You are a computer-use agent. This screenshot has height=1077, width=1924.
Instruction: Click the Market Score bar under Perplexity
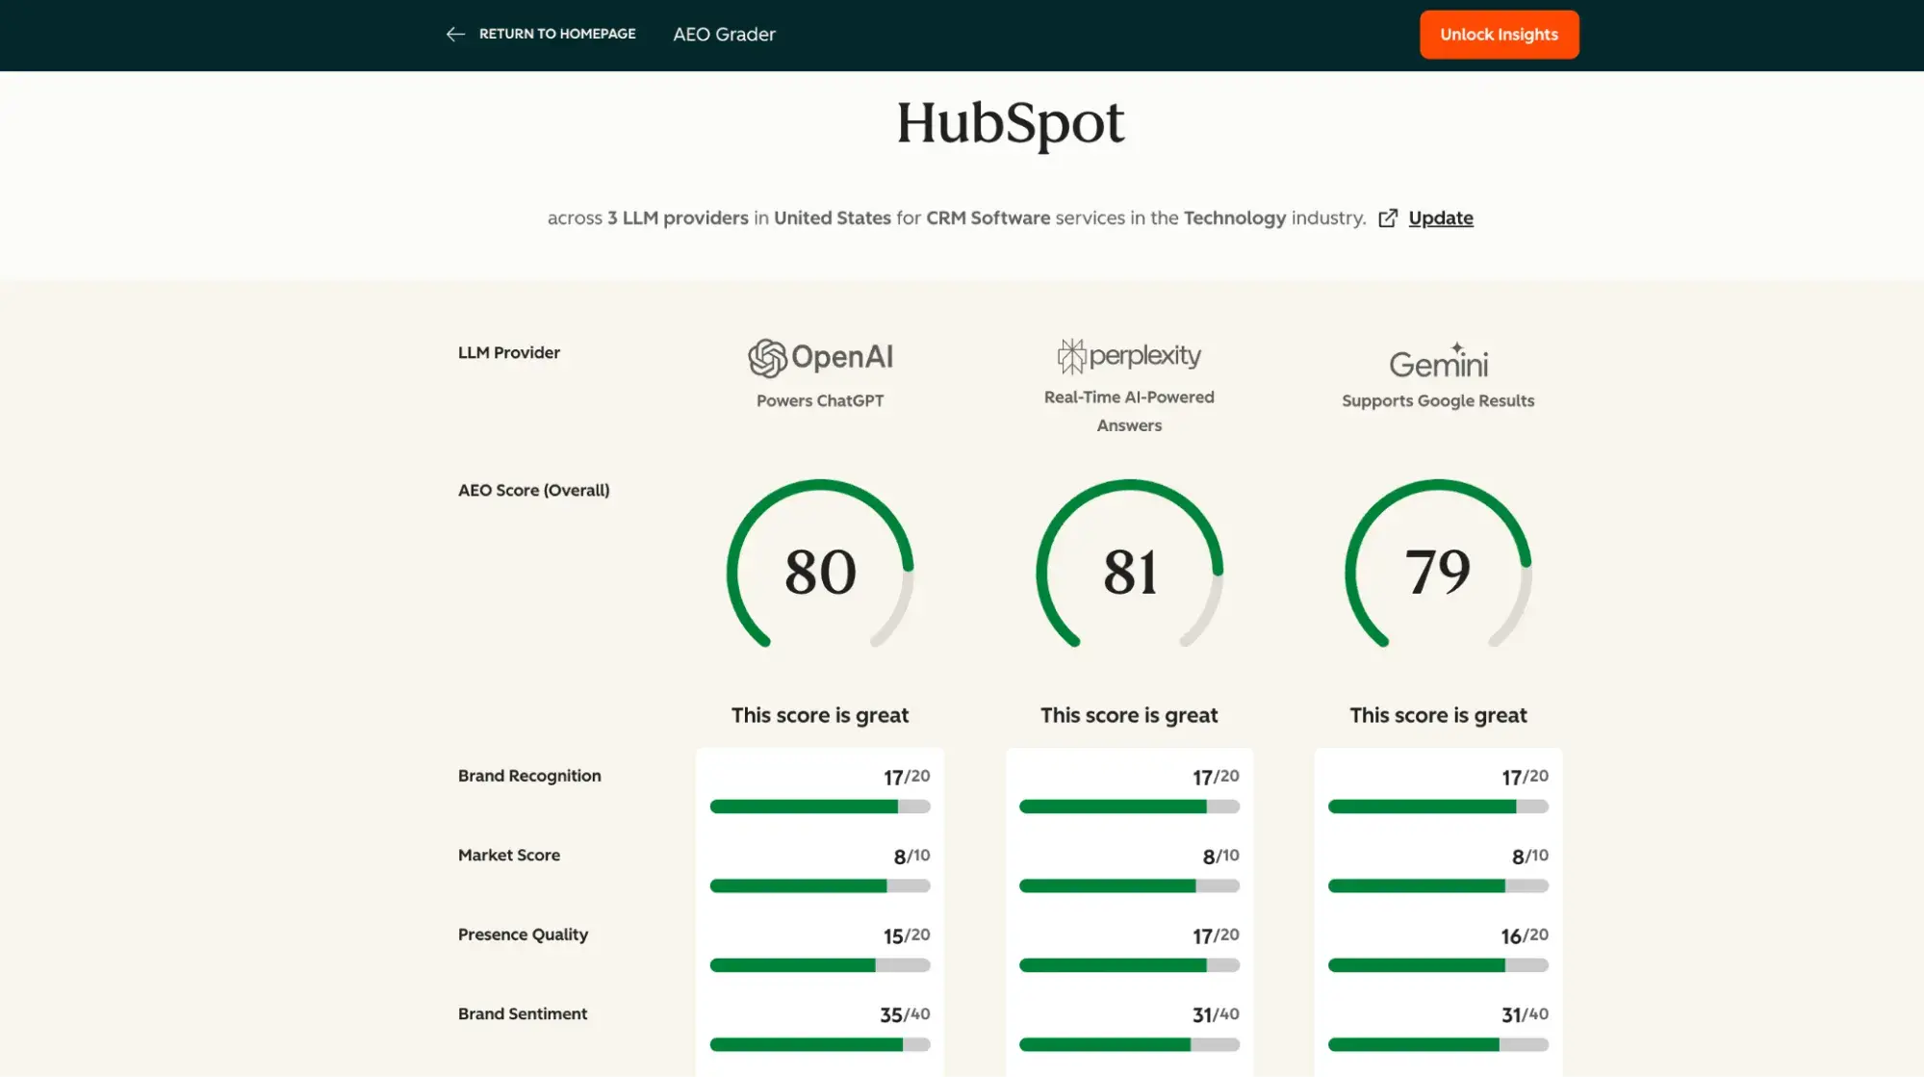(1129, 886)
